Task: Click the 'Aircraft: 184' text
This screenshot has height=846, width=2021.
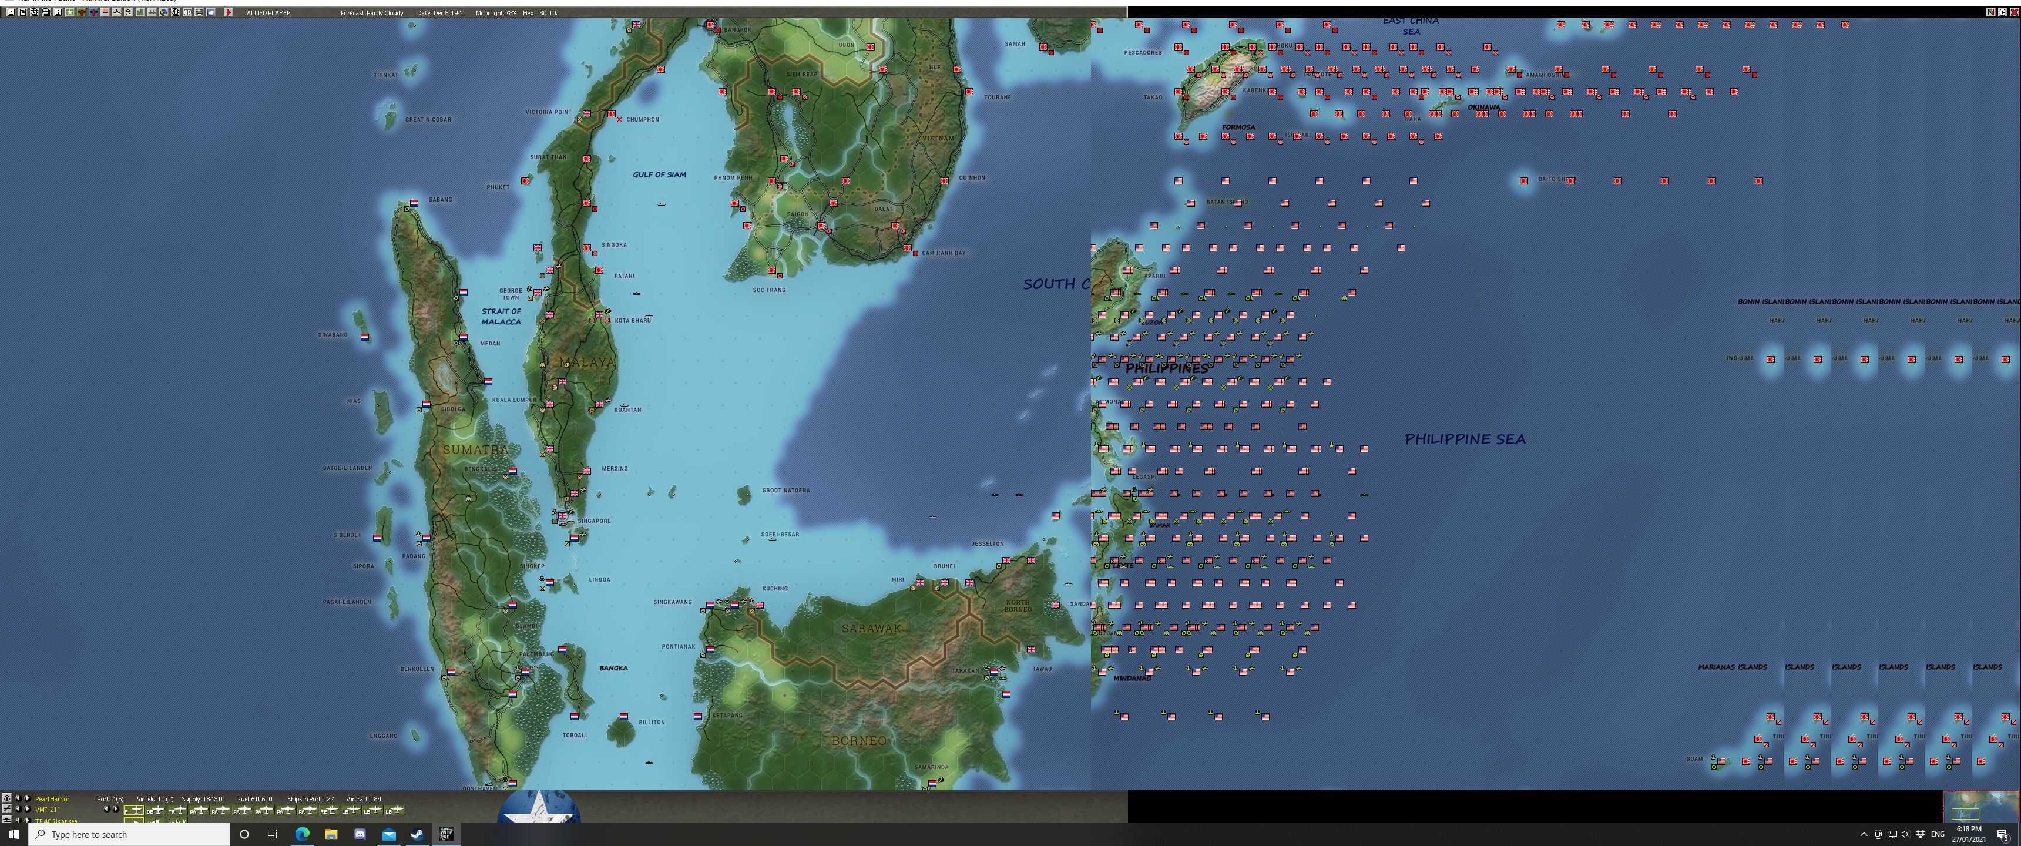Action: [364, 799]
